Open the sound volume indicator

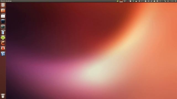click(168, 1)
